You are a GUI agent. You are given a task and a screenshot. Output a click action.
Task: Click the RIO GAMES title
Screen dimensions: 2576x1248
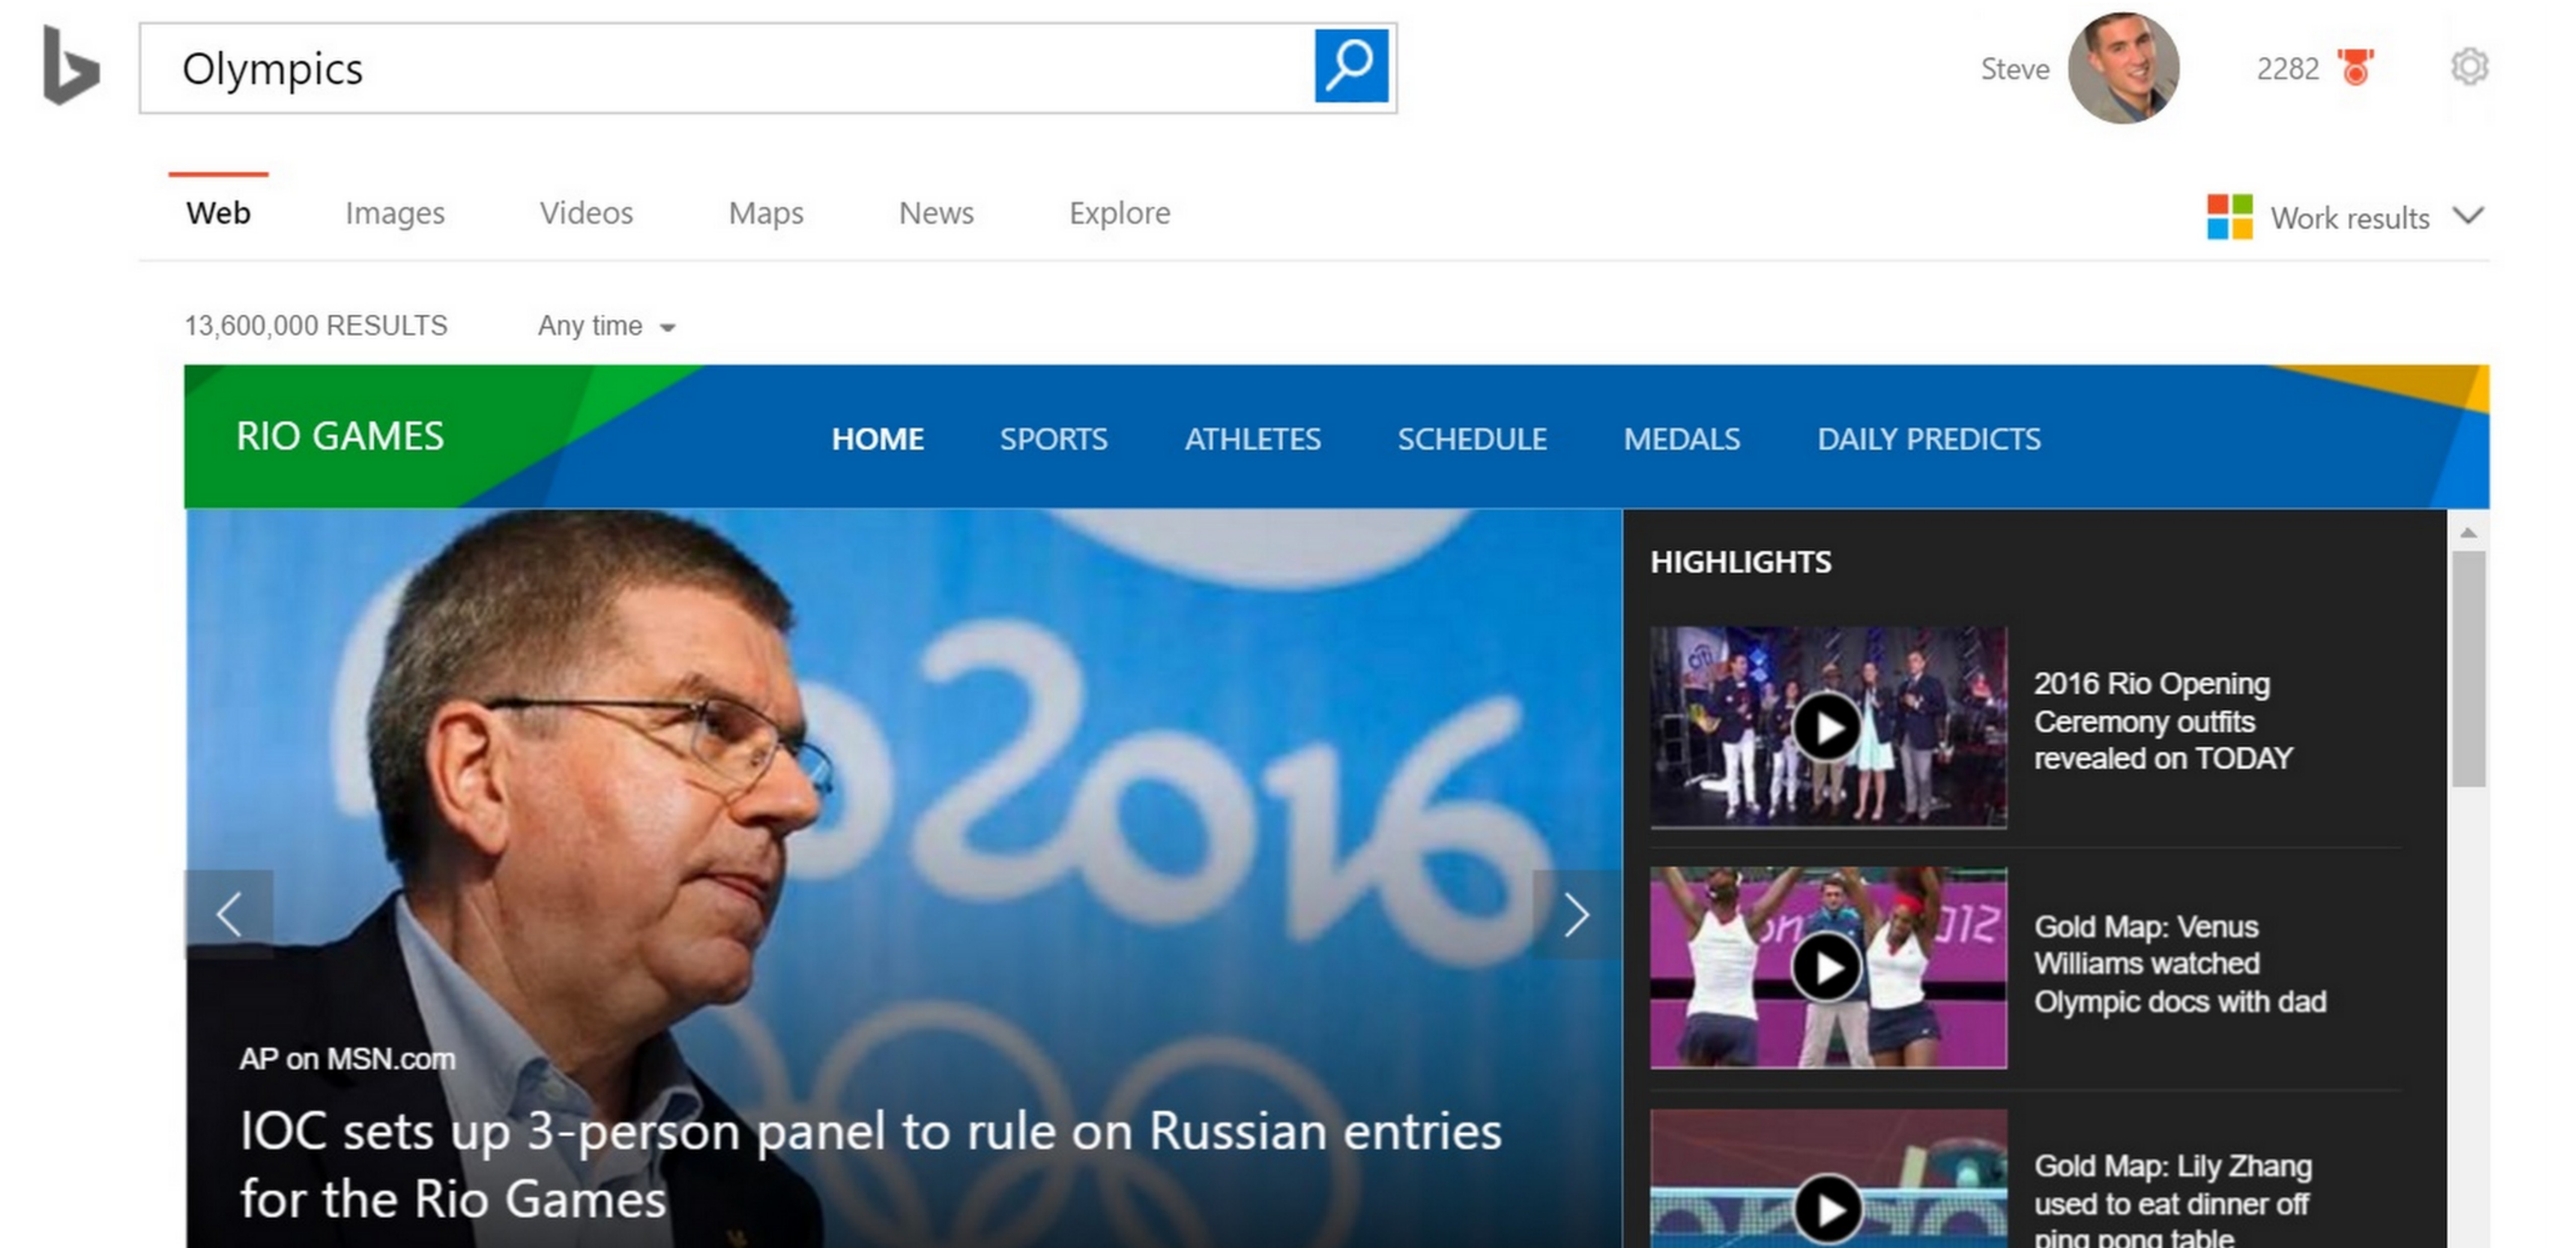pyautogui.click(x=340, y=437)
